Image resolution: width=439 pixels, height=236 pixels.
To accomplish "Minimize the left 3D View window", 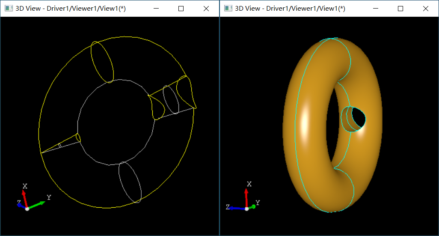I will [157, 9].
